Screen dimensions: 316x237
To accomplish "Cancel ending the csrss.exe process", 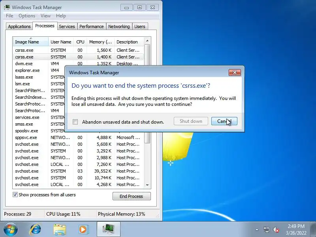I will pyautogui.click(x=224, y=121).
